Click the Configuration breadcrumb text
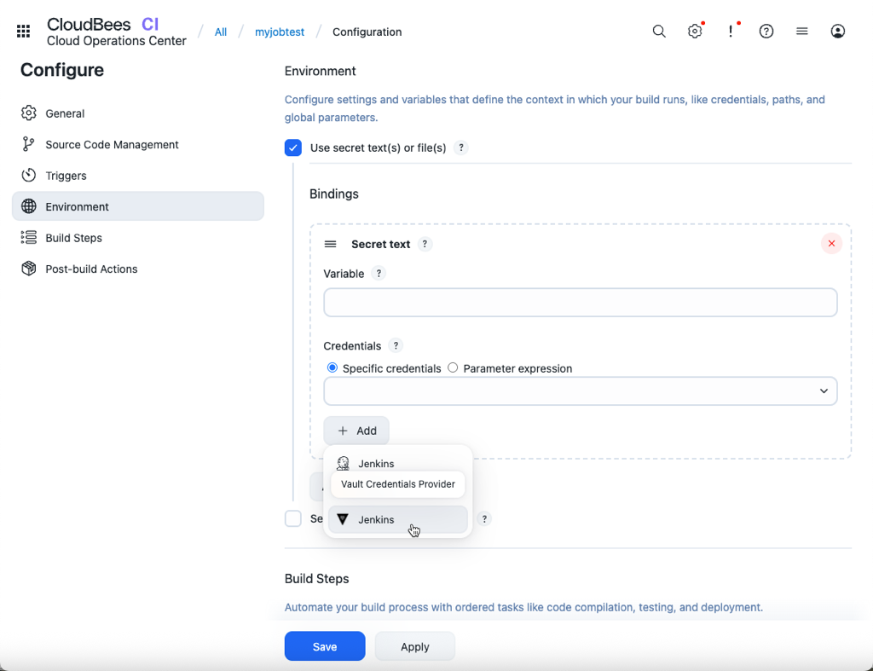Image resolution: width=873 pixels, height=671 pixels. pyautogui.click(x=367, y=32)
